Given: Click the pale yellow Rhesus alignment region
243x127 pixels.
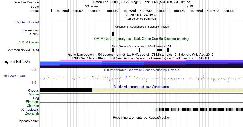Looking at the screenshot, I should (167, 90).
